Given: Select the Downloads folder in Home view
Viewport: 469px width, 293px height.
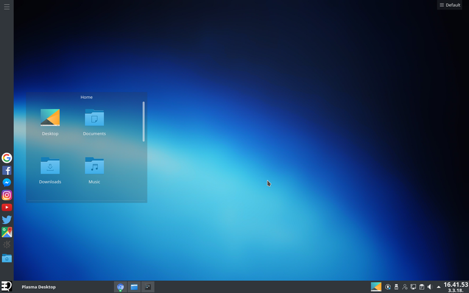Looking at the screenshot, I should click(50, 170).
